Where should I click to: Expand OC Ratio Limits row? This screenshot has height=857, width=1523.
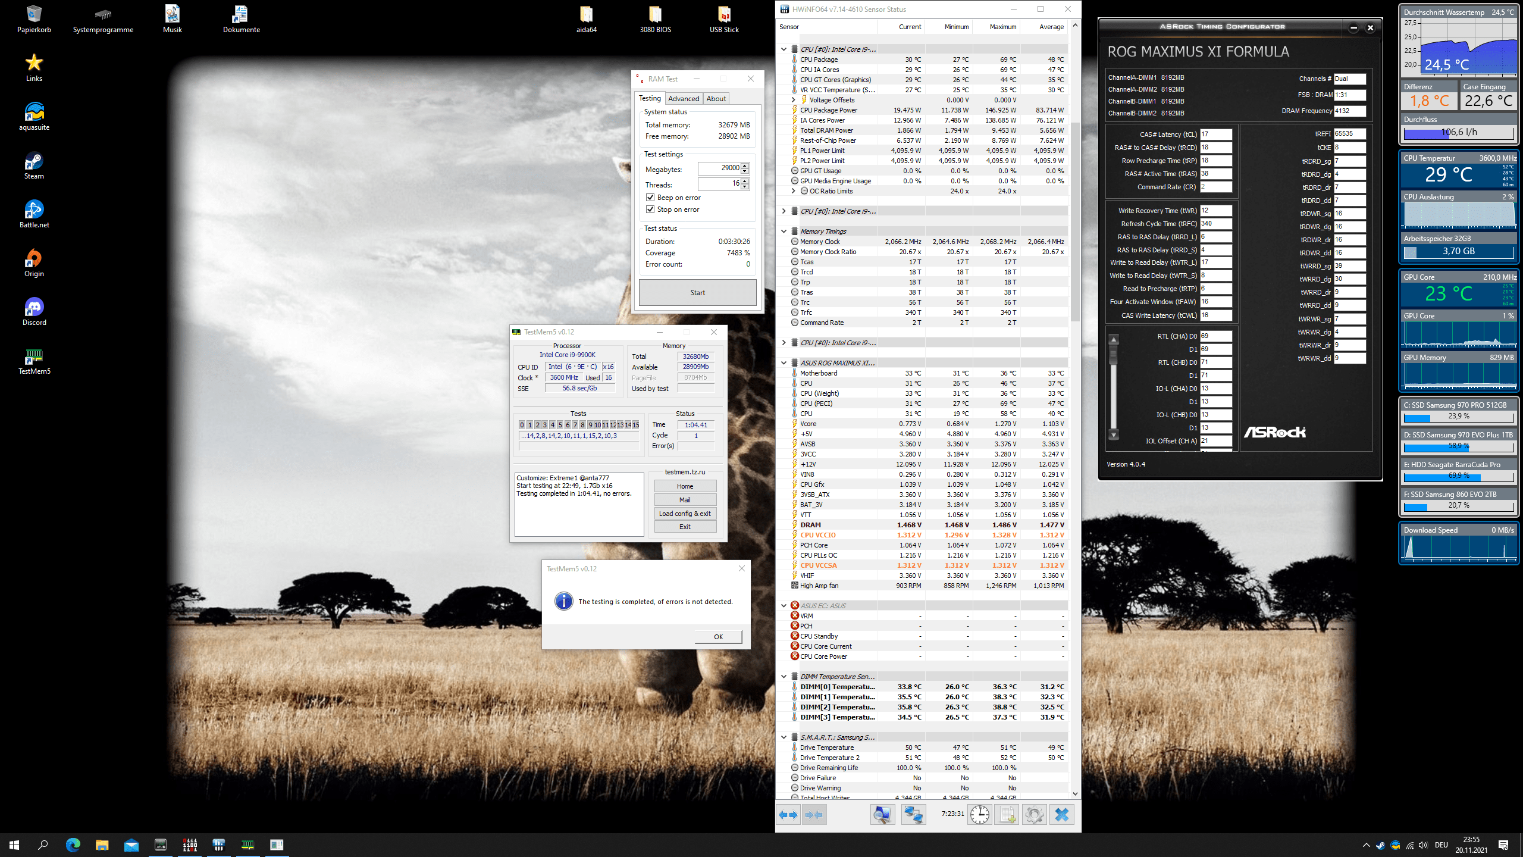794,191
